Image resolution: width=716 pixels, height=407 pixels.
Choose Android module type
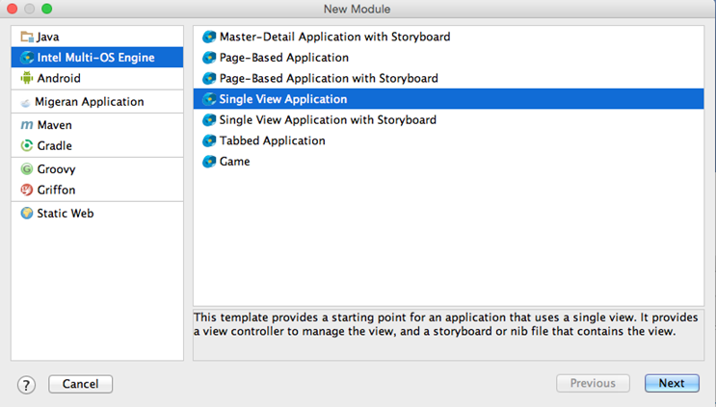[x=97, y=78]
